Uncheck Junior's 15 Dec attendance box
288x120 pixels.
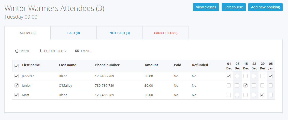point(246,85)
